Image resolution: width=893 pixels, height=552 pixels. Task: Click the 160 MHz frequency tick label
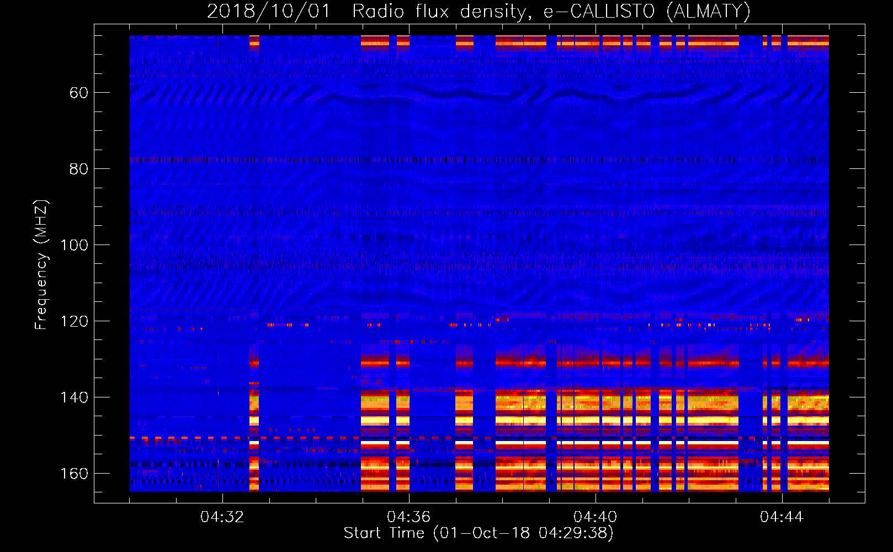pyautogui.click(x=74, y=474)
